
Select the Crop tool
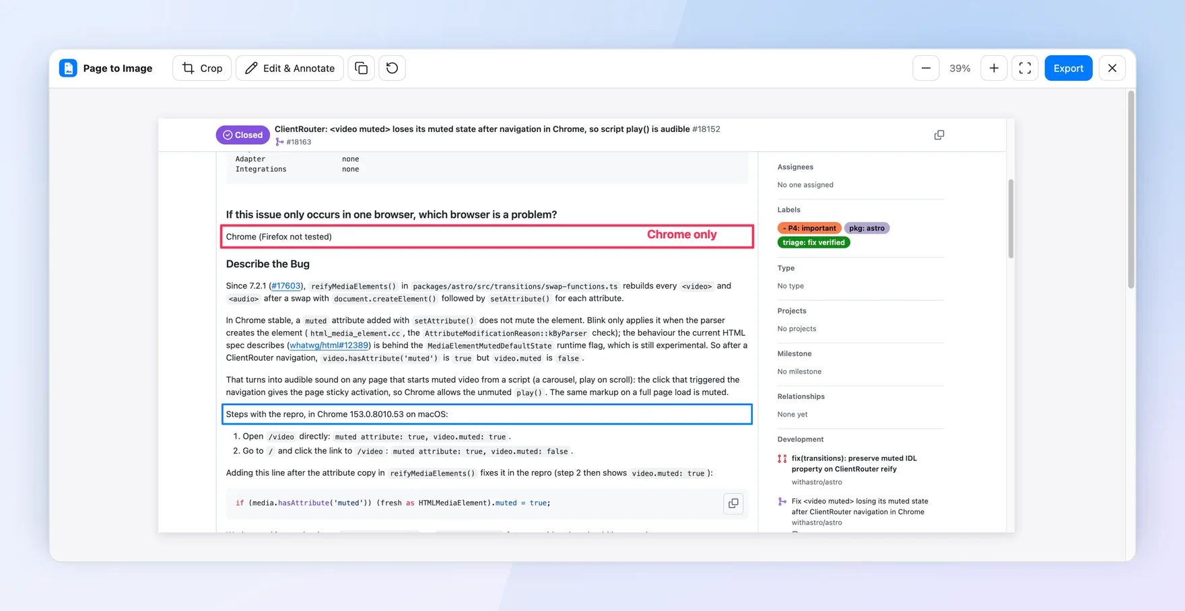coord(202,68)
